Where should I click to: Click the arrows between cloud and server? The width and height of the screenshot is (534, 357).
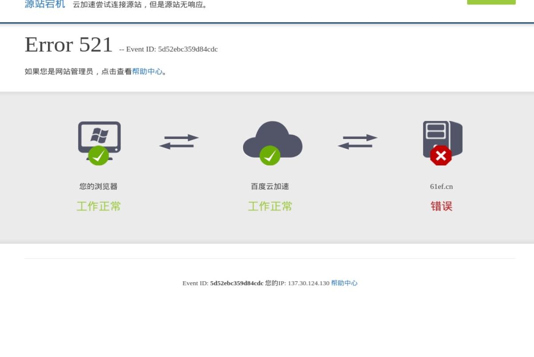click(357, 141)
